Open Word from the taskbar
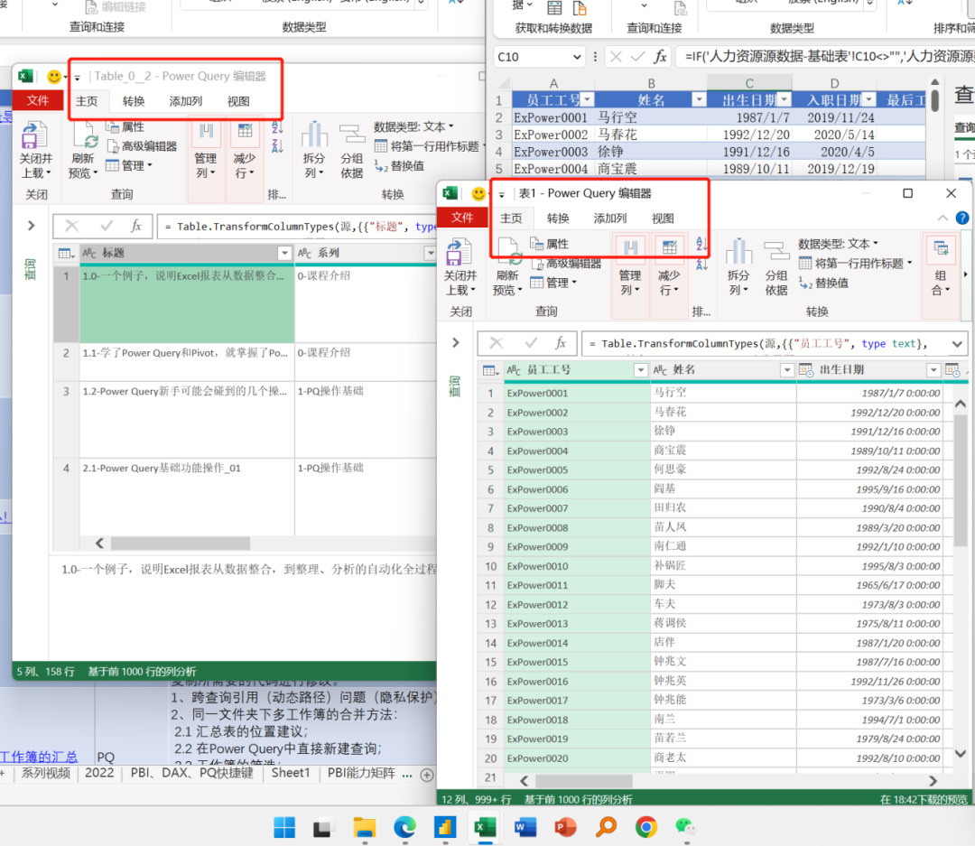 coord(525,827)
